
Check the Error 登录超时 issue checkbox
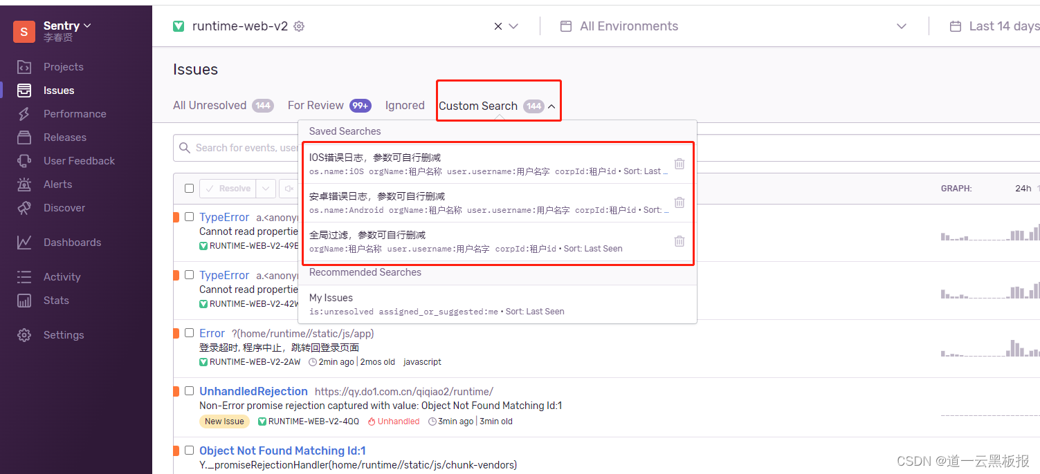click(190, 333)
